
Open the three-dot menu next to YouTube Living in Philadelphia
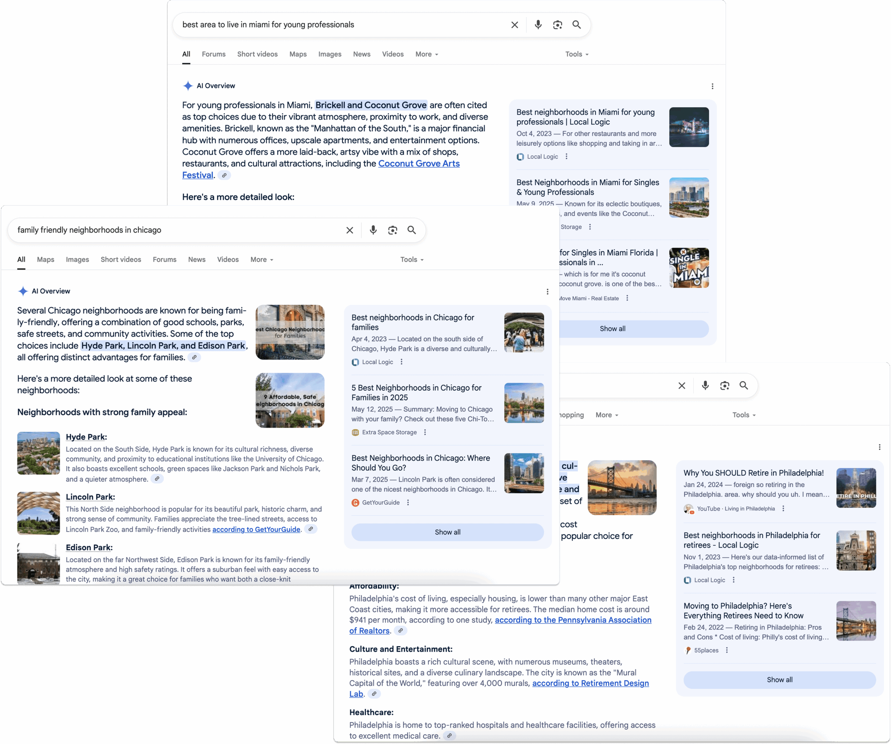coord(783,508)
